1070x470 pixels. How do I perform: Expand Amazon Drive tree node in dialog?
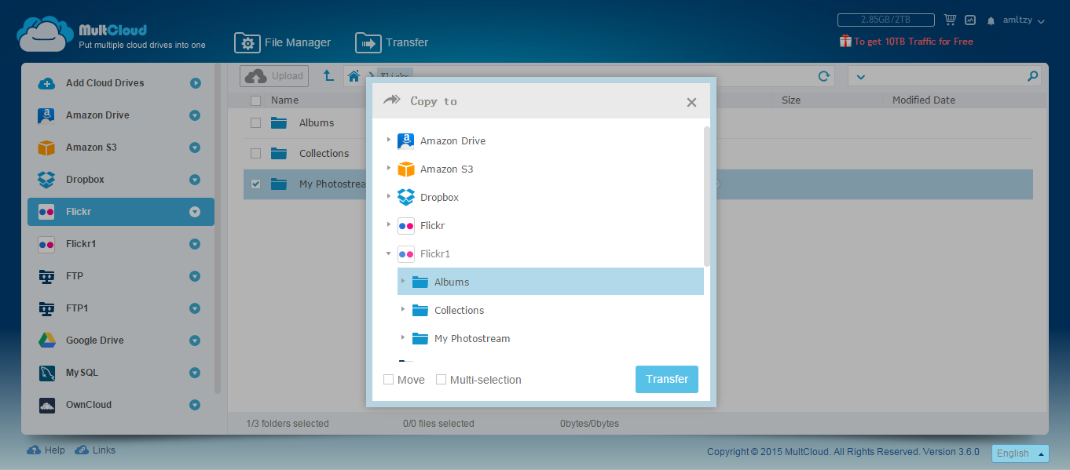(x=388, y=140)
